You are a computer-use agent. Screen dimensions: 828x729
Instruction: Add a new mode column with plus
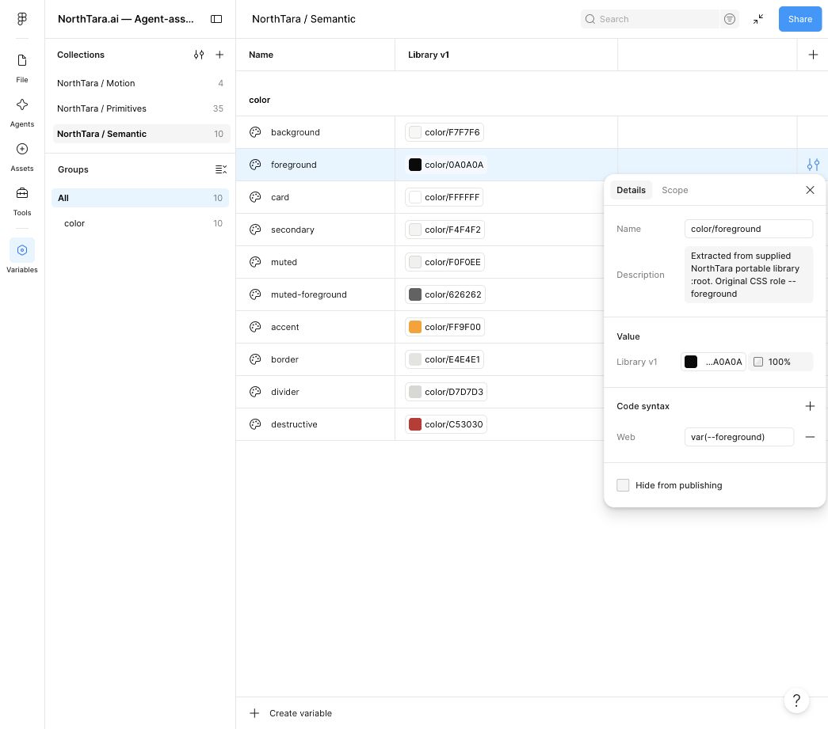point(813,55)
